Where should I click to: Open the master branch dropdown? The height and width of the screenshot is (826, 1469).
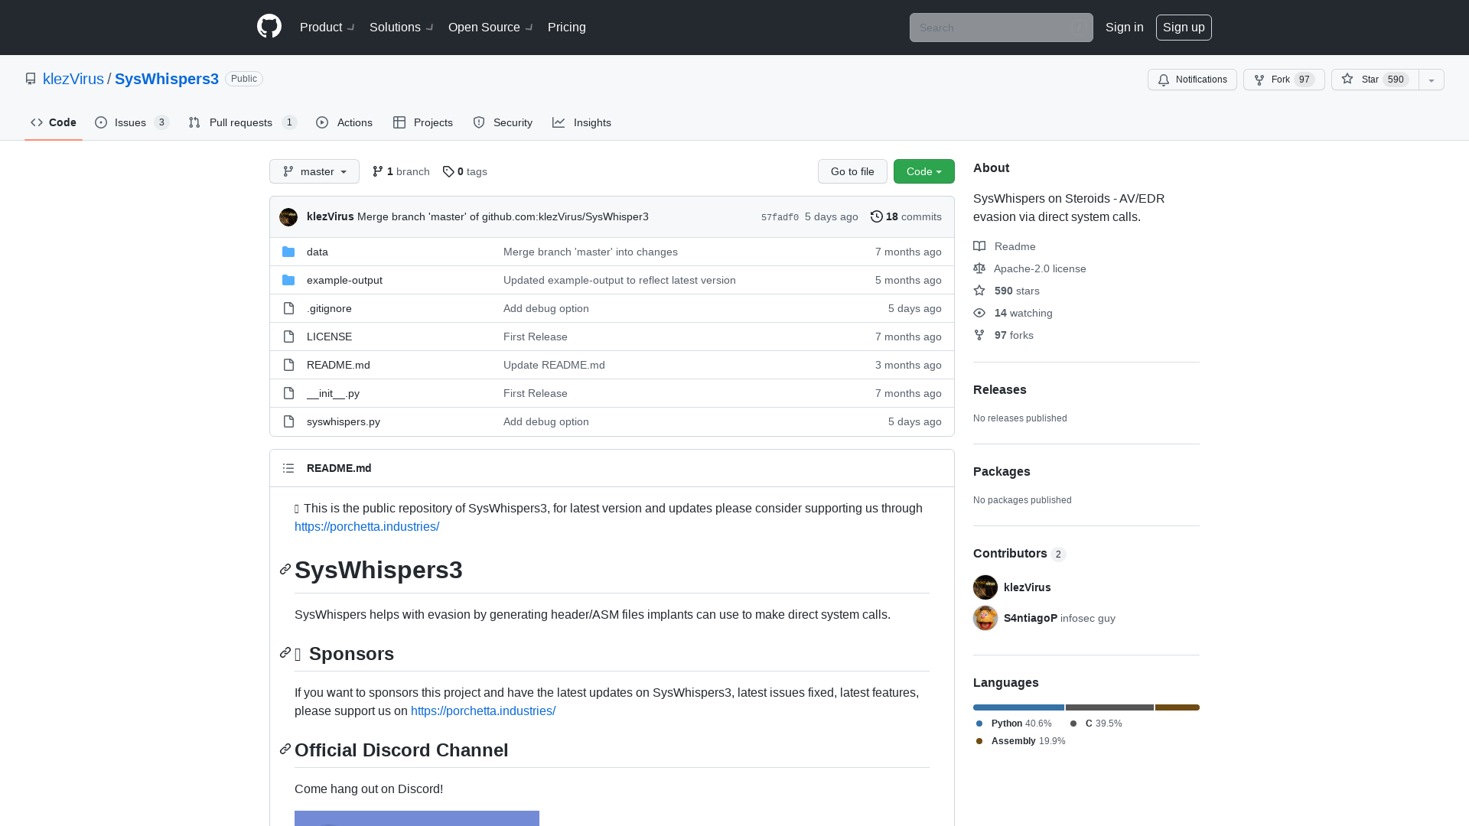click(314, 171)
